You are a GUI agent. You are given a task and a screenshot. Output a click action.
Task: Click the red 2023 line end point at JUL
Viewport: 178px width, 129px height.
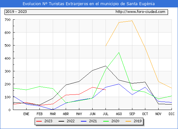click(x=106, y=90)
